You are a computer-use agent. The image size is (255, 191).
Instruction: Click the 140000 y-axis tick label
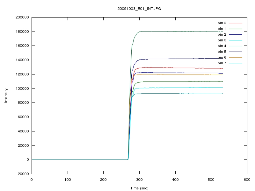pyautogui.click(x=22, y=60)
